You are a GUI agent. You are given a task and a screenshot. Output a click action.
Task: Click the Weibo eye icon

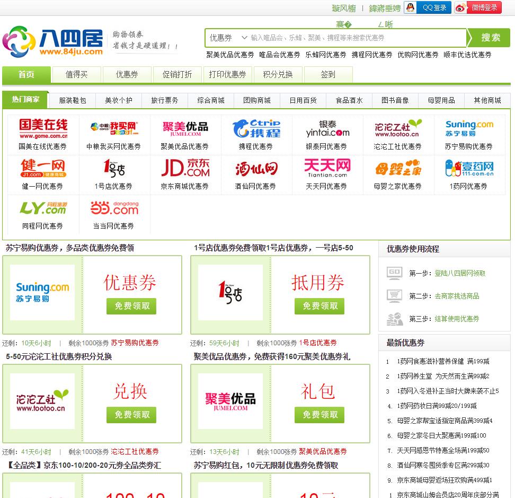point(460,8)
